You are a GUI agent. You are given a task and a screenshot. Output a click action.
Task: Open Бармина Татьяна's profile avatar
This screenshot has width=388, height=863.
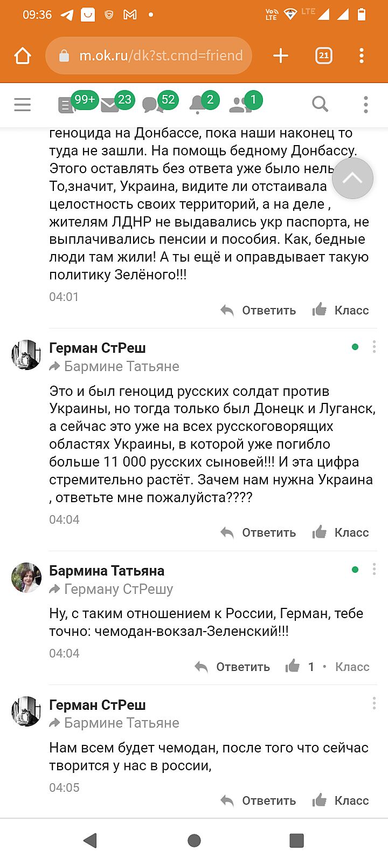pos(26,578)
